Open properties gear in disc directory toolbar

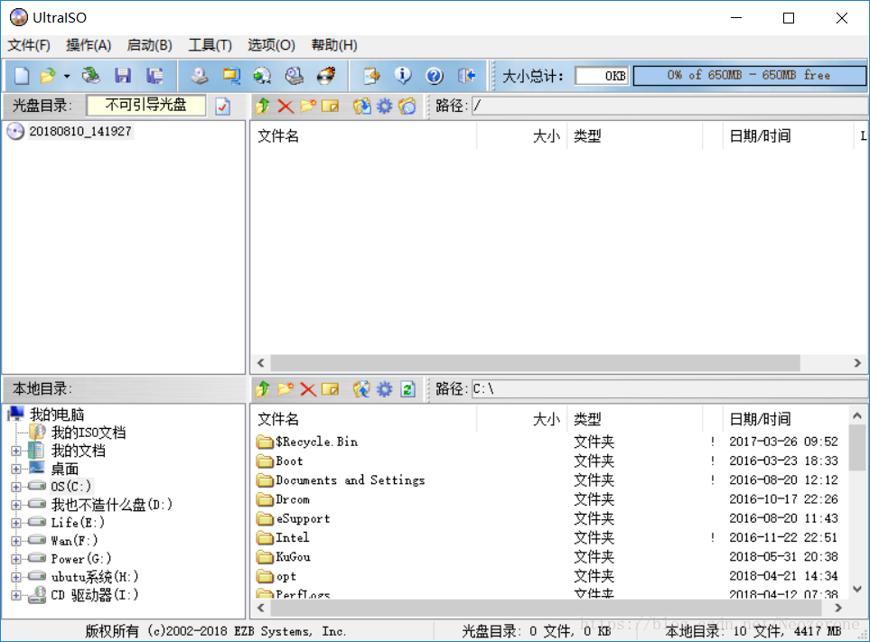[382, 106]
